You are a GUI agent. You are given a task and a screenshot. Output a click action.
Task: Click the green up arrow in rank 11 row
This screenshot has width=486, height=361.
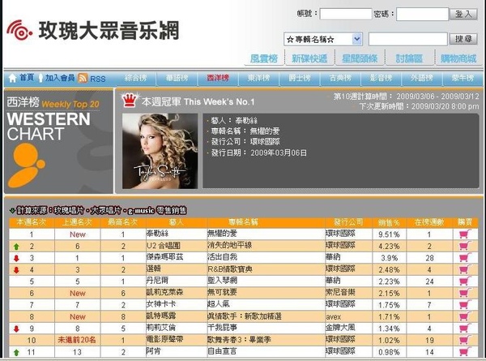[x=16, y=353]
